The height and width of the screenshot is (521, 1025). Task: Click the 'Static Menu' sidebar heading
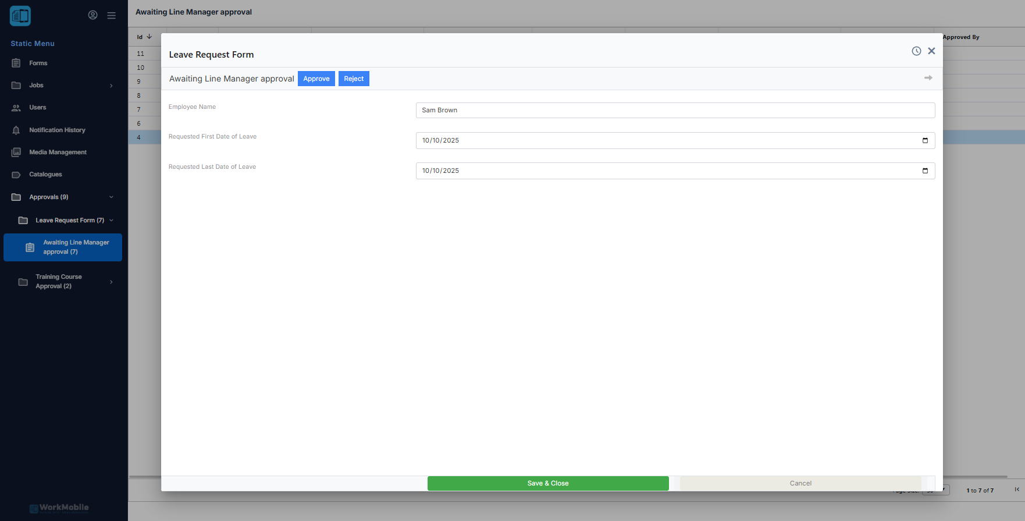click(x=33, y=44)
